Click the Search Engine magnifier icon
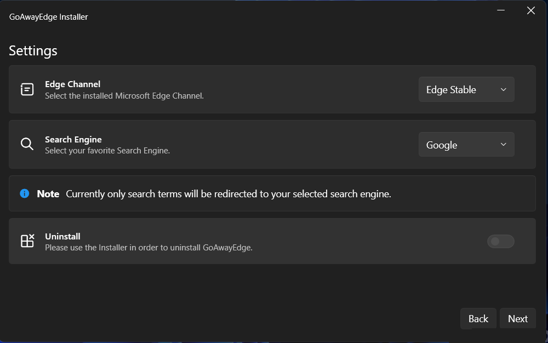This screenshot has width=548, height=343. pyautogui.click(x=27, y=144)
